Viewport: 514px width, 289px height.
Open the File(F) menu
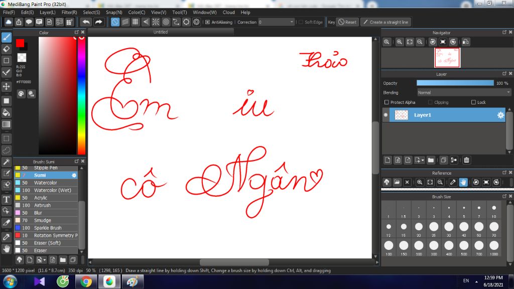[9, 12]
